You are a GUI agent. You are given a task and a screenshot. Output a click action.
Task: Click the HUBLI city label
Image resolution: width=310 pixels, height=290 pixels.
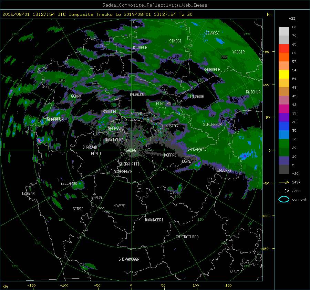point(96,154)
